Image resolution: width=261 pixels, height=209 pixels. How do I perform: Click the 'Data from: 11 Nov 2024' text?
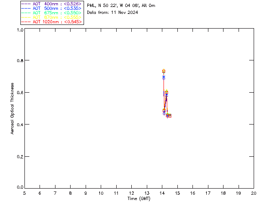[x=113, y=13]
